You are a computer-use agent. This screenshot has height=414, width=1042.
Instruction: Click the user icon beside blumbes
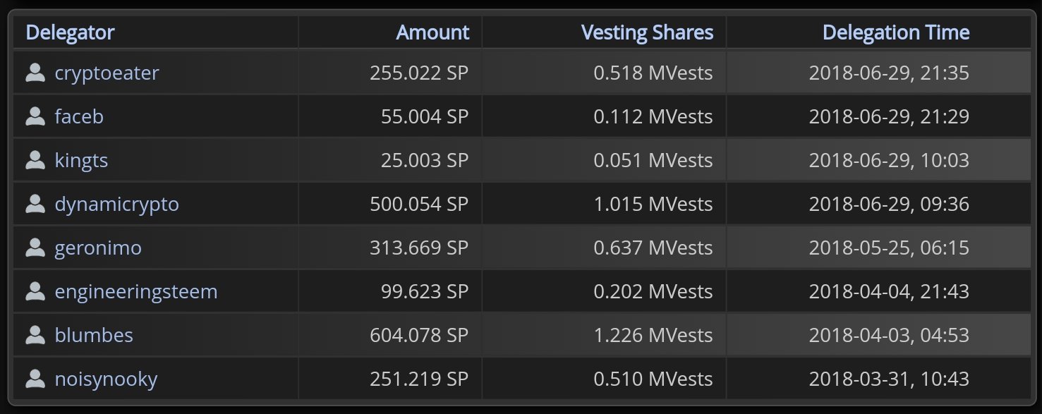click(35, 335)
